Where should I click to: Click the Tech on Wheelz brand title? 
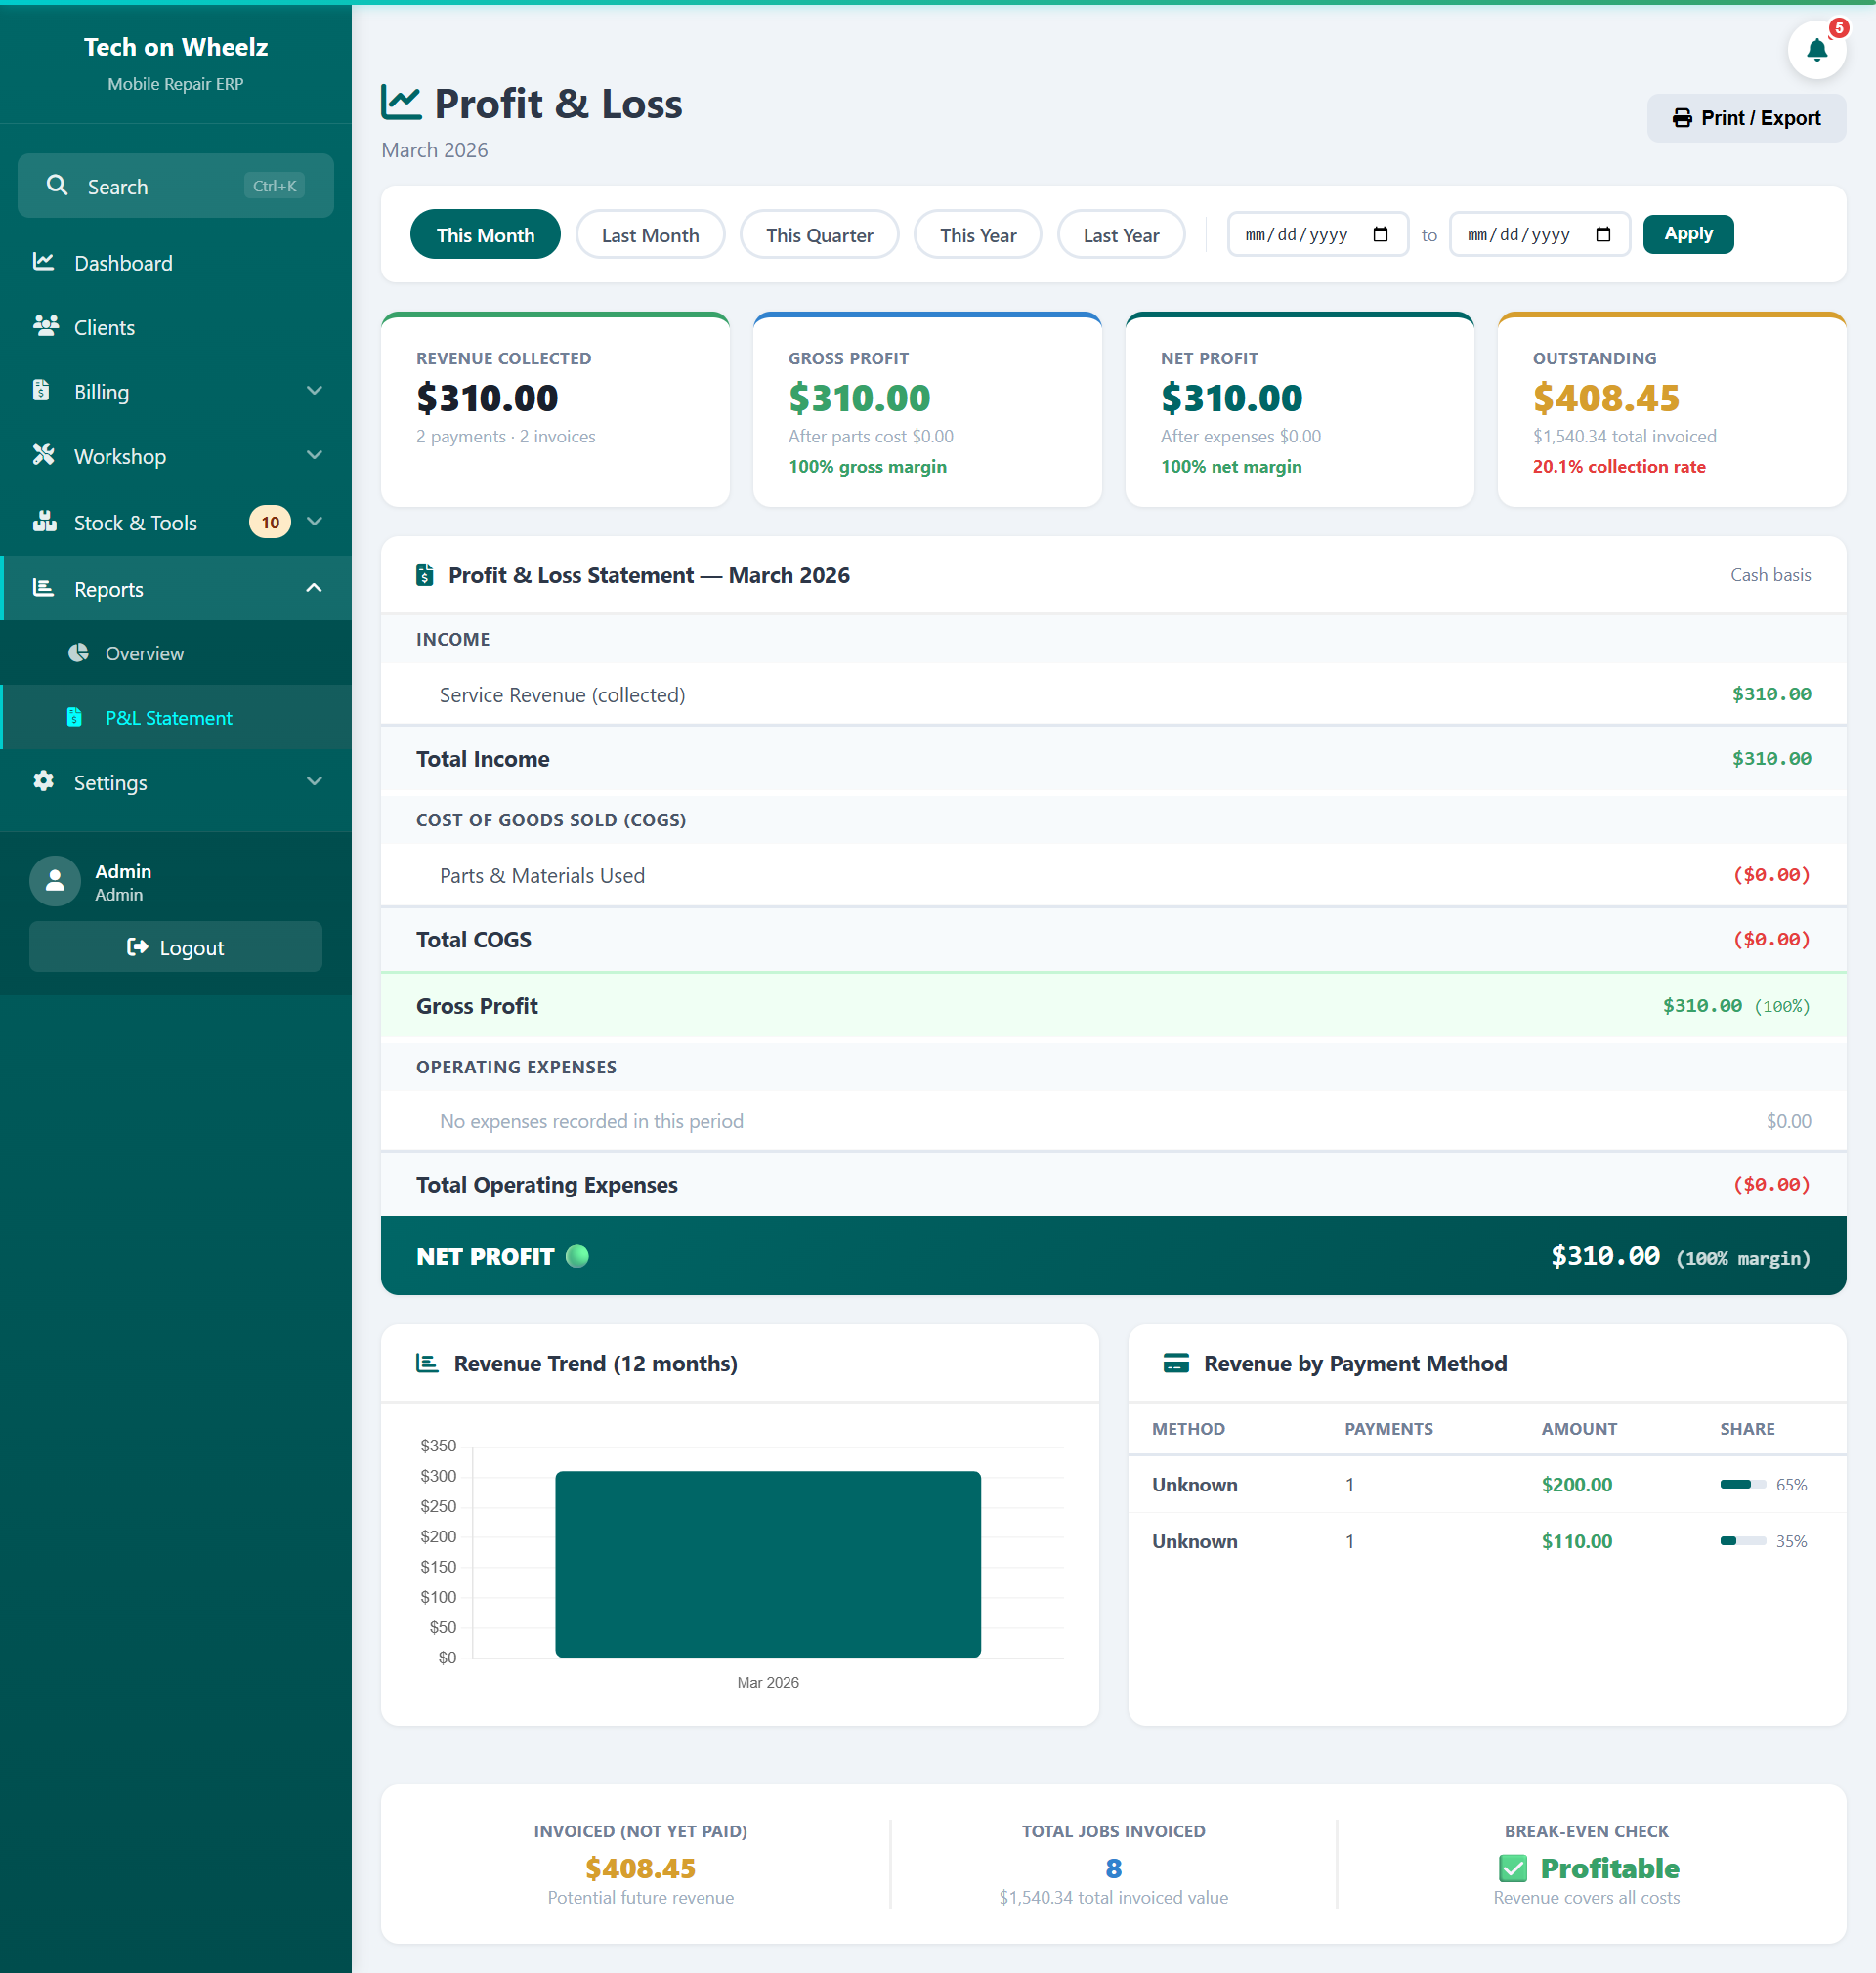176,47
